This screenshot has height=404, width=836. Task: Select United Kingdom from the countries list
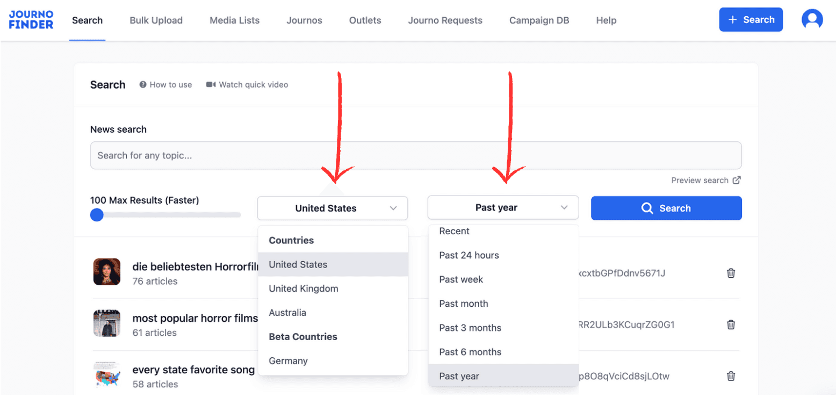click(304, 288)
